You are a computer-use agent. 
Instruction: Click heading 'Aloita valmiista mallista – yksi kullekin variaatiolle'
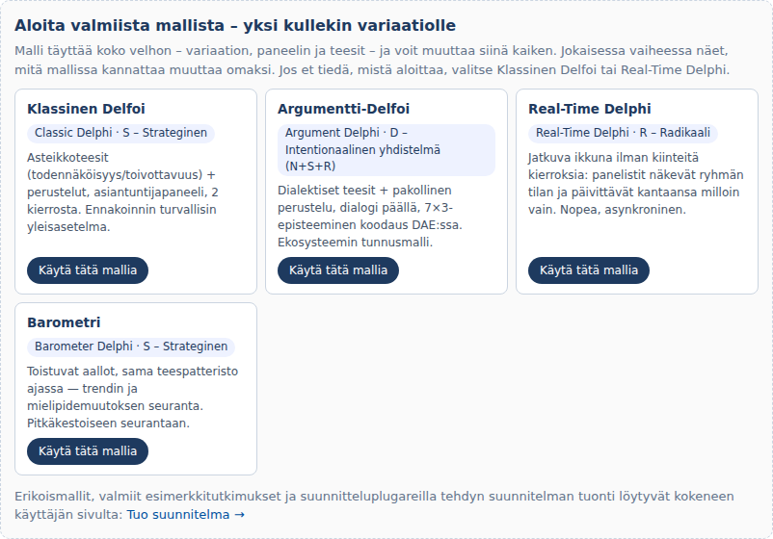[235, 26]
